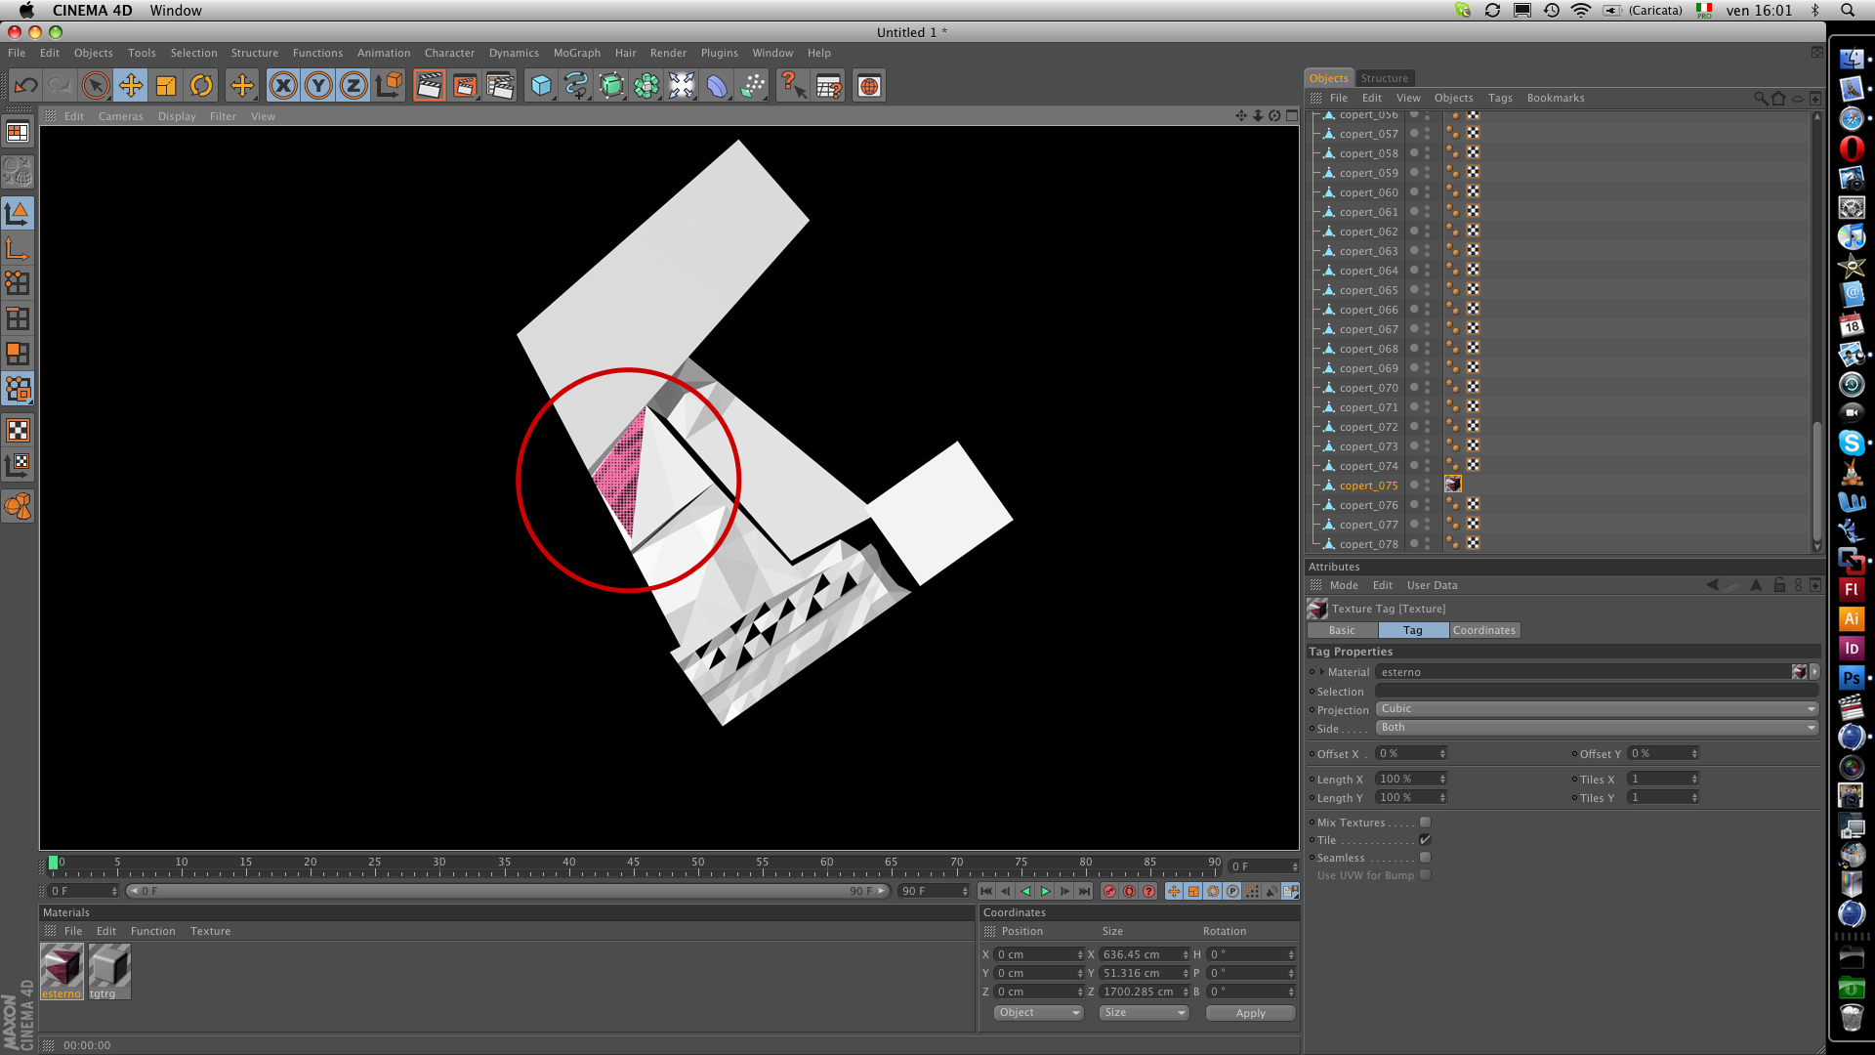1875x1055 pixels.
Task: Open the Object coordinates mode dropdown
Action: coord(1038,1013)
